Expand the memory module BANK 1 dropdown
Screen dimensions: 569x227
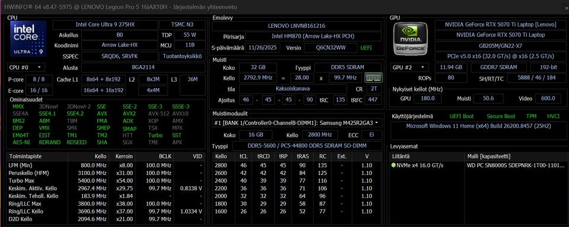(296, 123)
